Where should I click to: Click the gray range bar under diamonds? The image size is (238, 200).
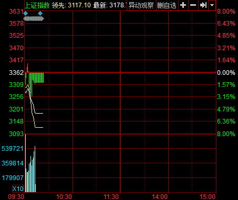[x=34, y=19]
